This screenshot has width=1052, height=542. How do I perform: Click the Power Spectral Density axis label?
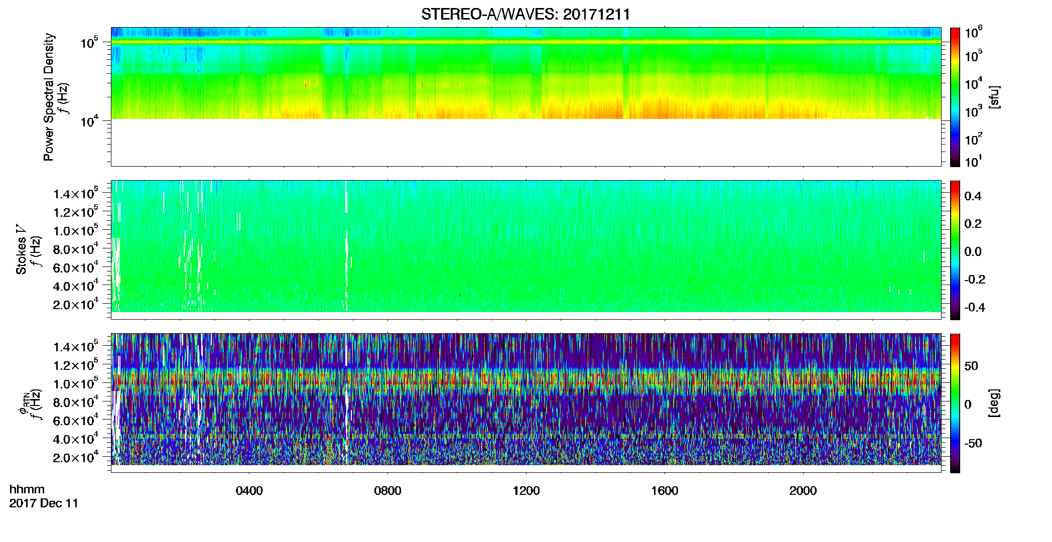[x=48, y=97]
